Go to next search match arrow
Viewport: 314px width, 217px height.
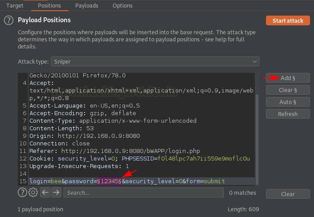[56, 193]
